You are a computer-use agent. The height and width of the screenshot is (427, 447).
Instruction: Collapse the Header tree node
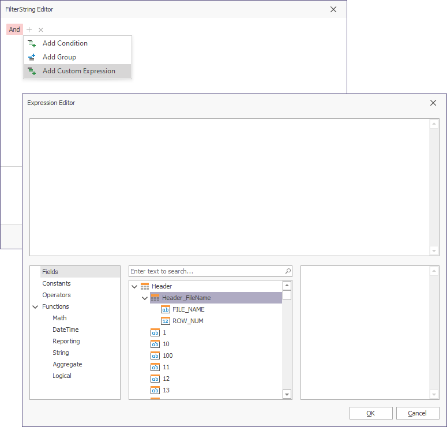tap(134, 287)
